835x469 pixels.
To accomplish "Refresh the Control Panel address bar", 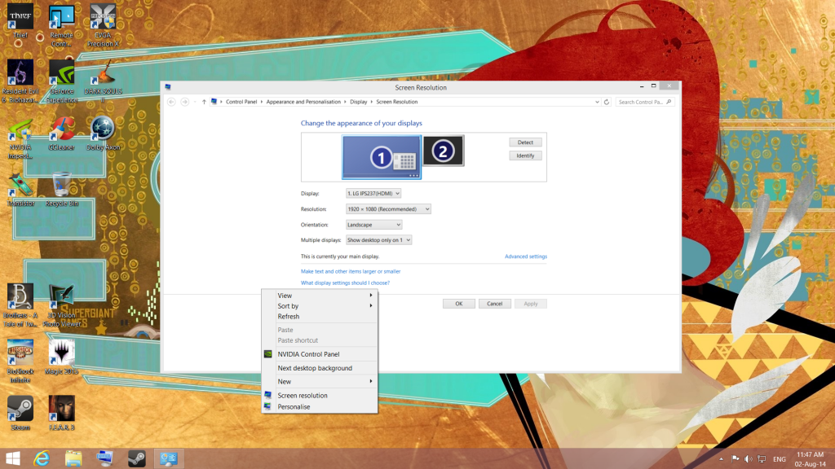I will click(607, 102).
